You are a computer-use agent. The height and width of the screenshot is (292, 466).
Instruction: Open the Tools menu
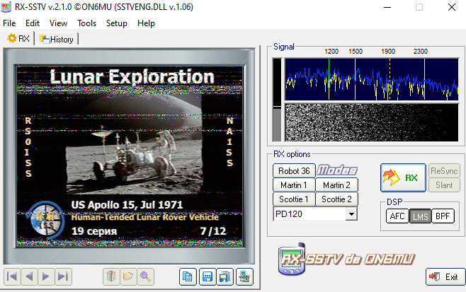[x=87, y=23]
